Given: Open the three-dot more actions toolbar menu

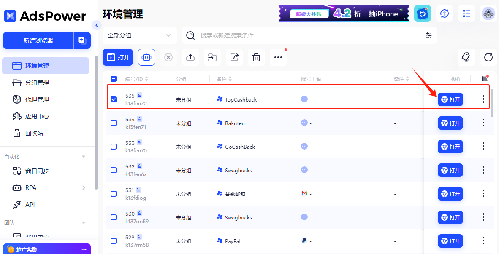Looking at the screenshot, I should pos(278,57).
